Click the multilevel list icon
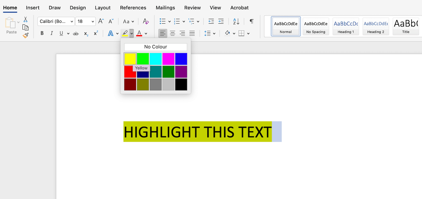The image size is (422, 199). [x=191, y=21]
